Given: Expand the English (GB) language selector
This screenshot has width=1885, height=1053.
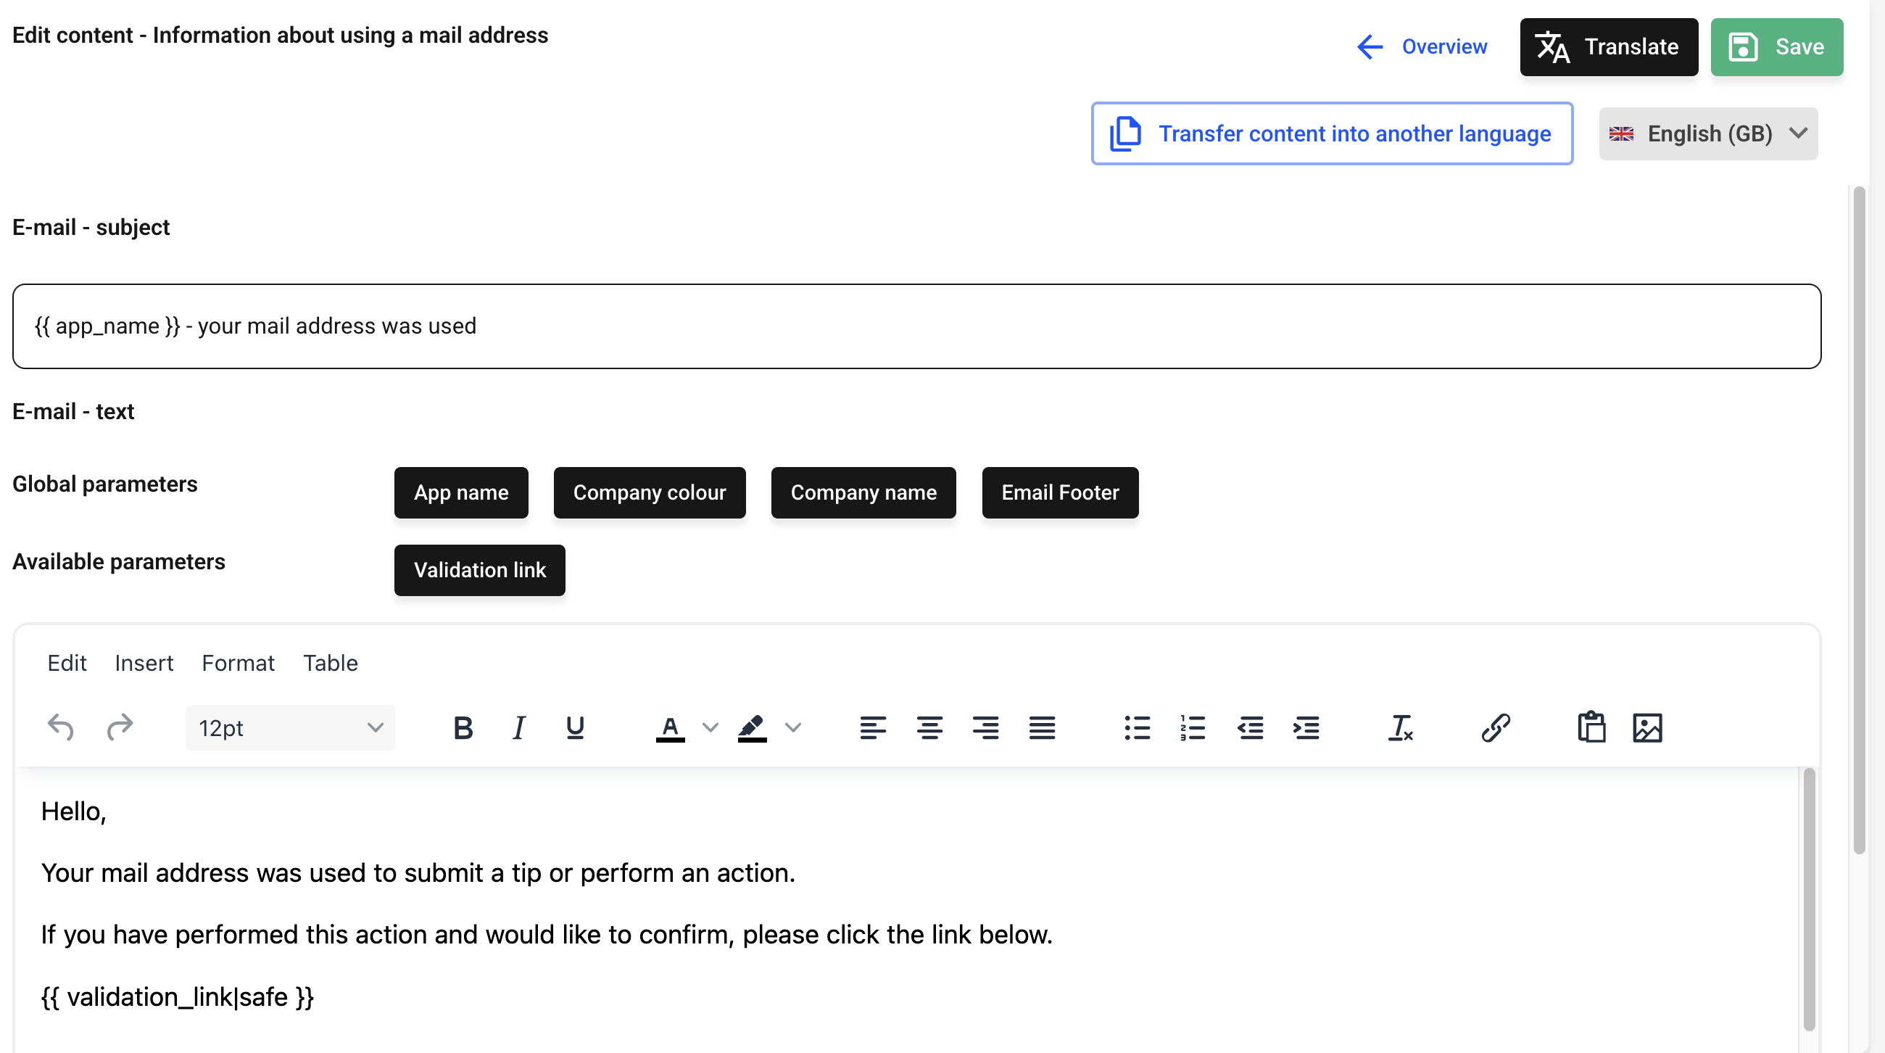Looking at the screenshot, I should (x=1708, y=134).
